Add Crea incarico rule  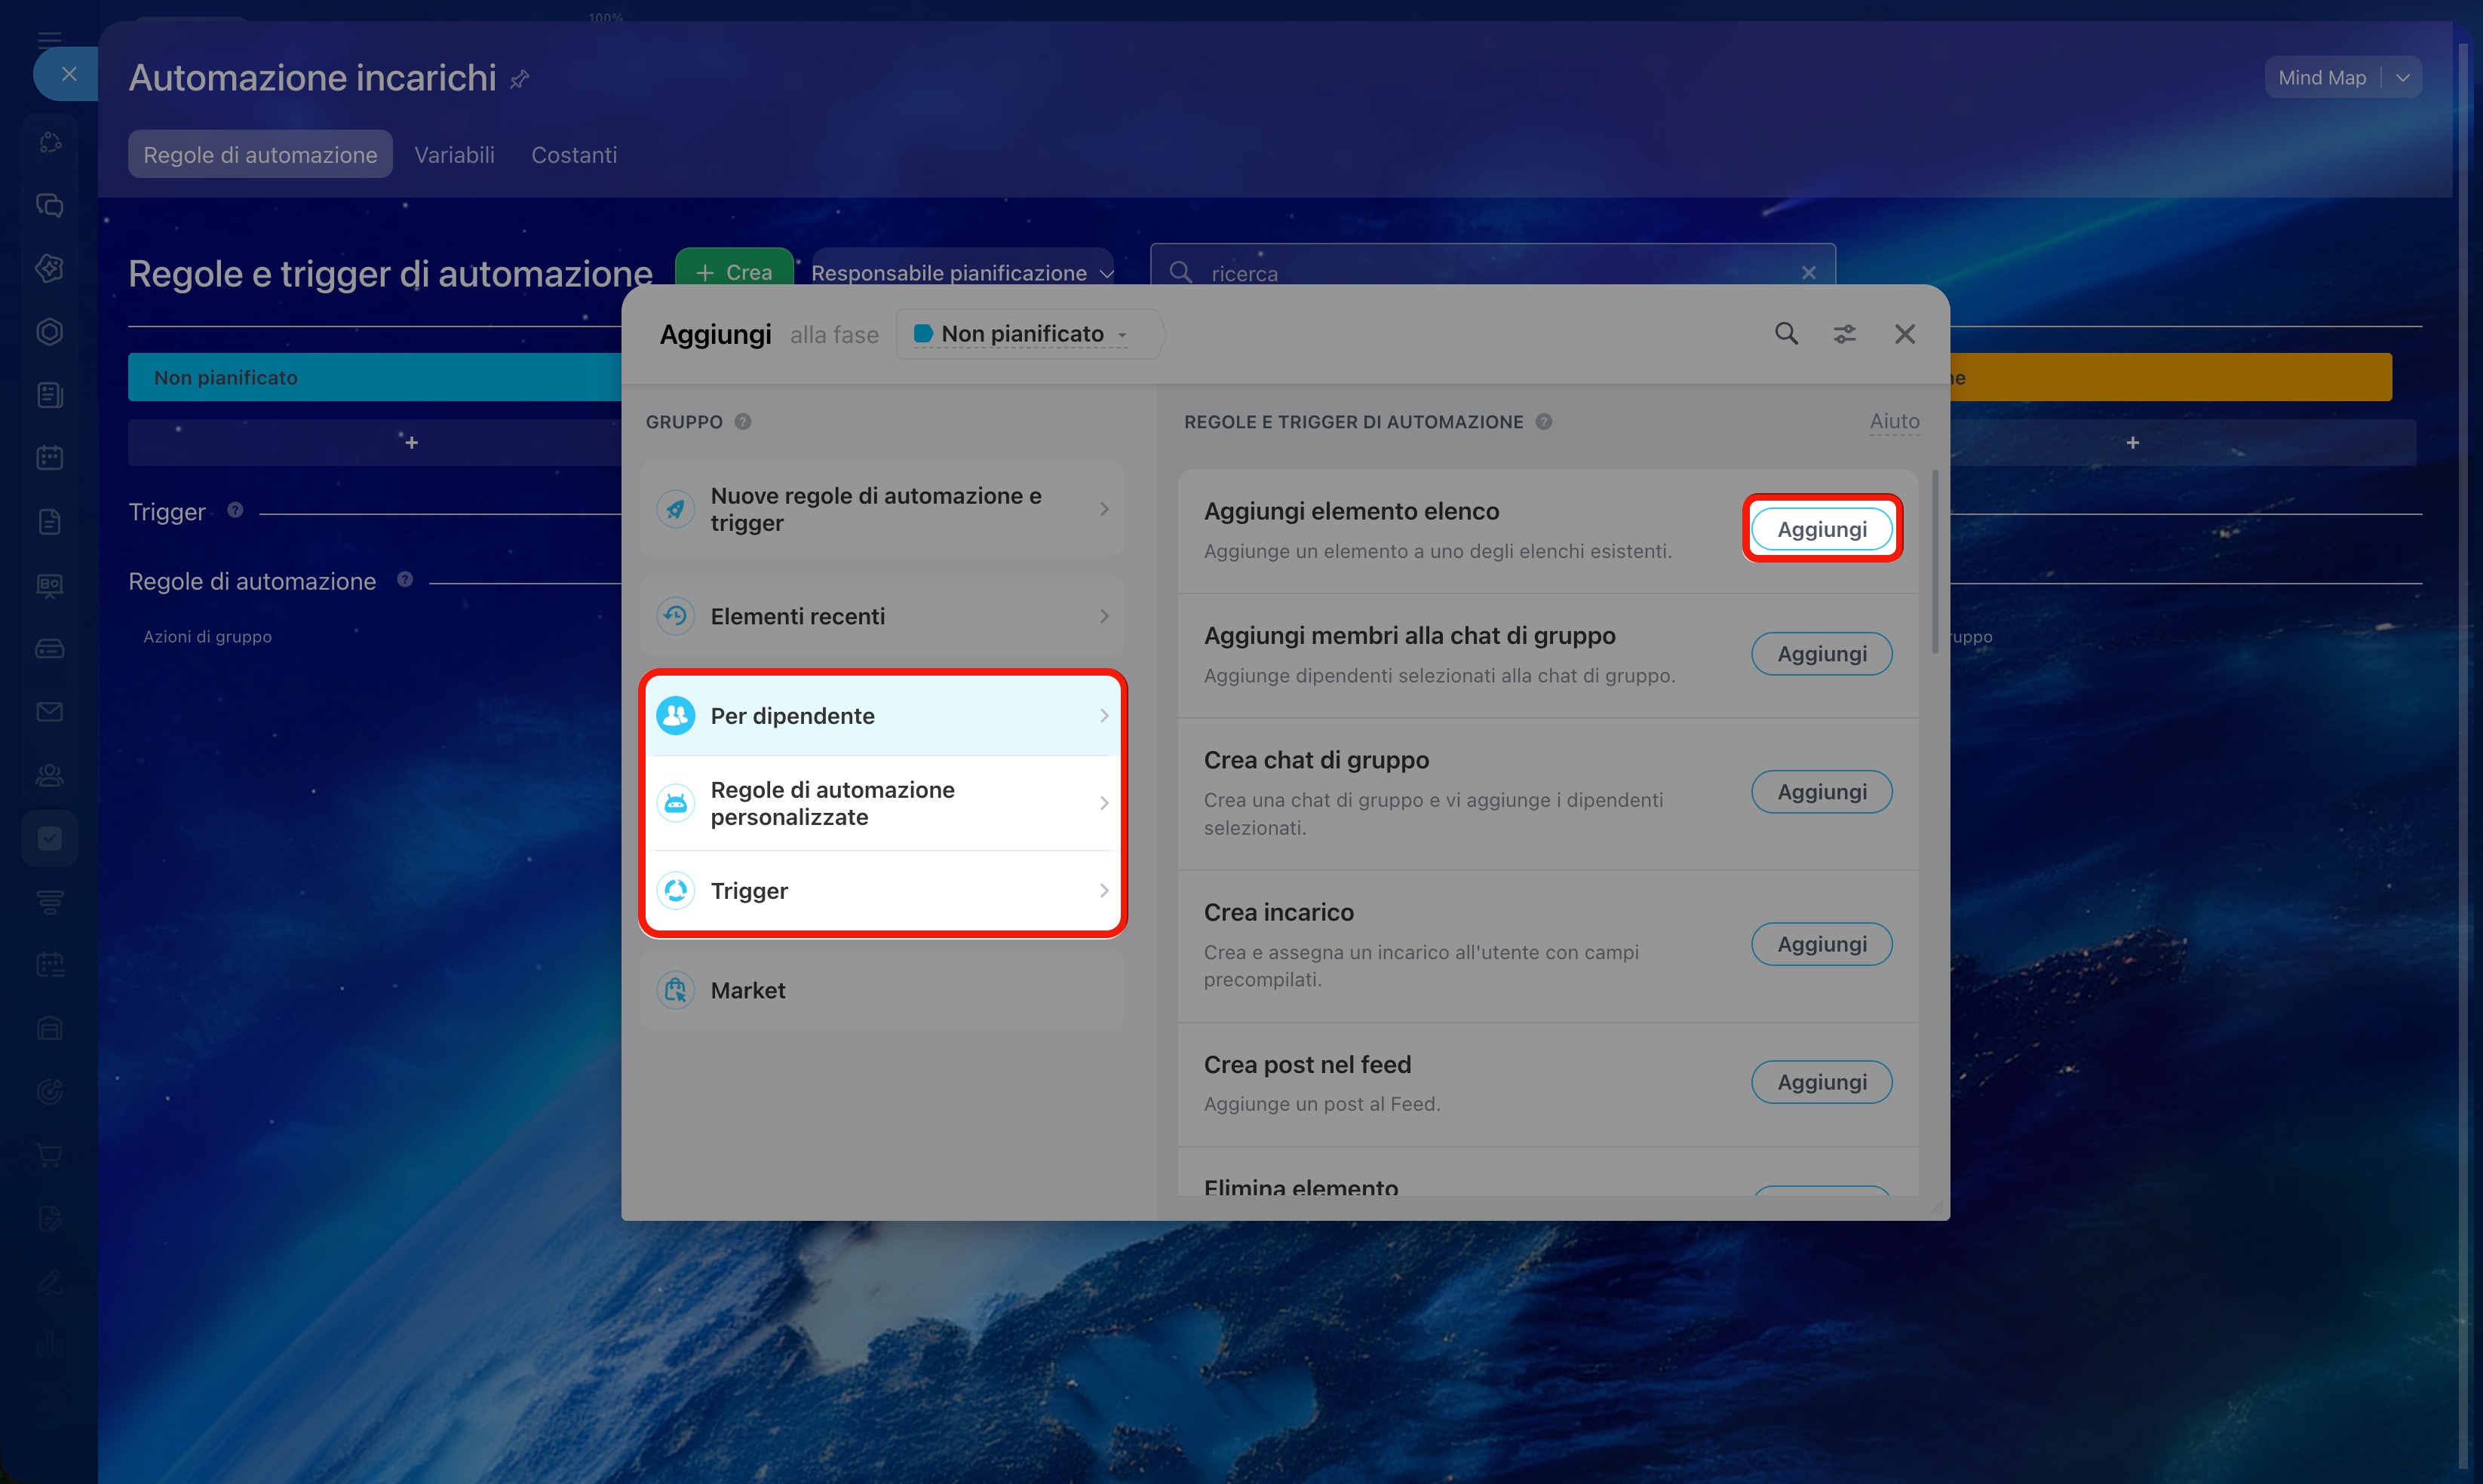click(x=1822, y=944)
